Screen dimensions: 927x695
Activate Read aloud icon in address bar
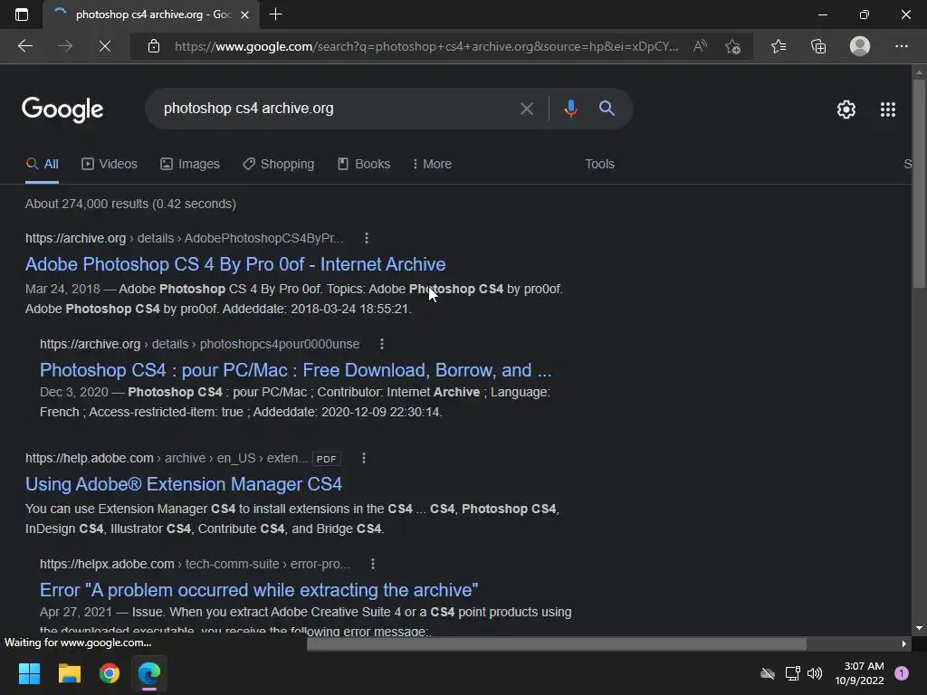click(x=700, y=46)
